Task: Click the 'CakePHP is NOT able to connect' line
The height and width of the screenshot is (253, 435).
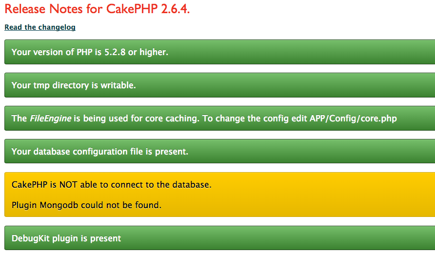Action: click(x=112, y=185)
